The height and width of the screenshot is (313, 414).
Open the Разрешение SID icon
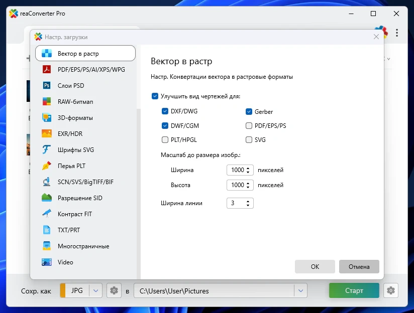(x=47, y=198)
